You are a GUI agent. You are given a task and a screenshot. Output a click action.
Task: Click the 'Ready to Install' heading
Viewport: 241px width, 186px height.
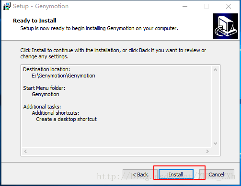coord(34,21)
